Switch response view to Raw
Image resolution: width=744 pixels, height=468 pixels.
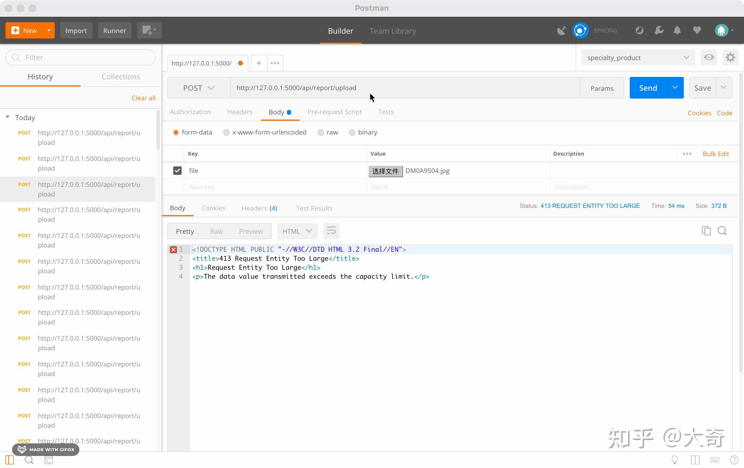click(216, 231)
